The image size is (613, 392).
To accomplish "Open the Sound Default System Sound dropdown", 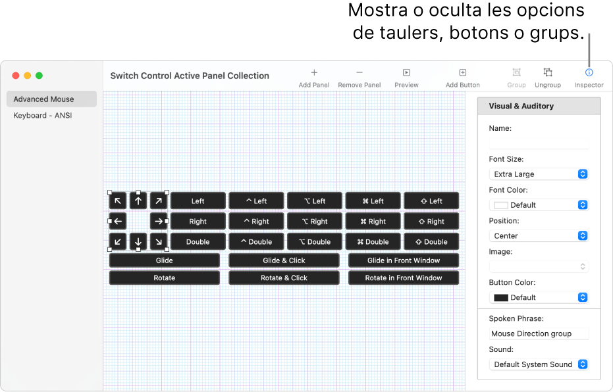I will click(x=539, y=364).
